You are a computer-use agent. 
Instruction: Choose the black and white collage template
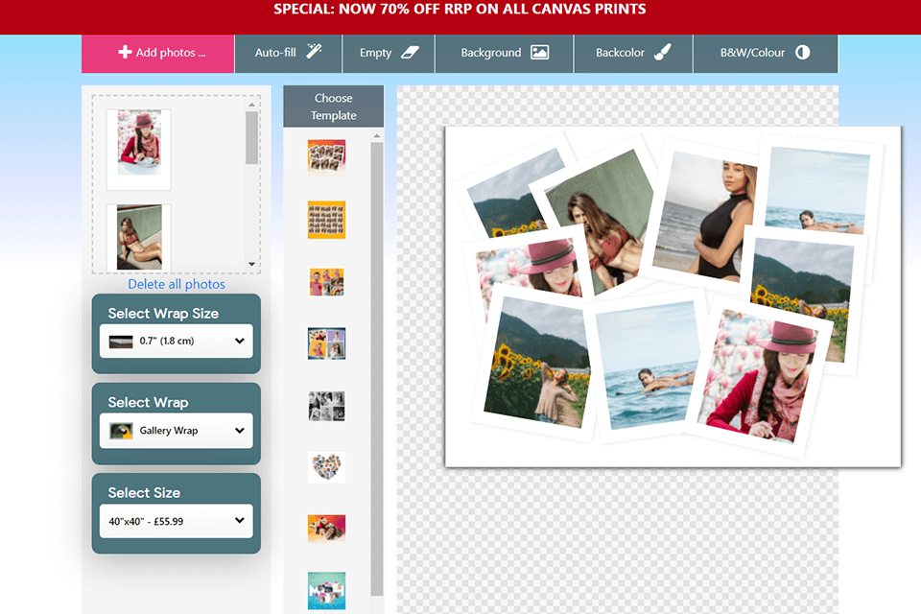326,406
